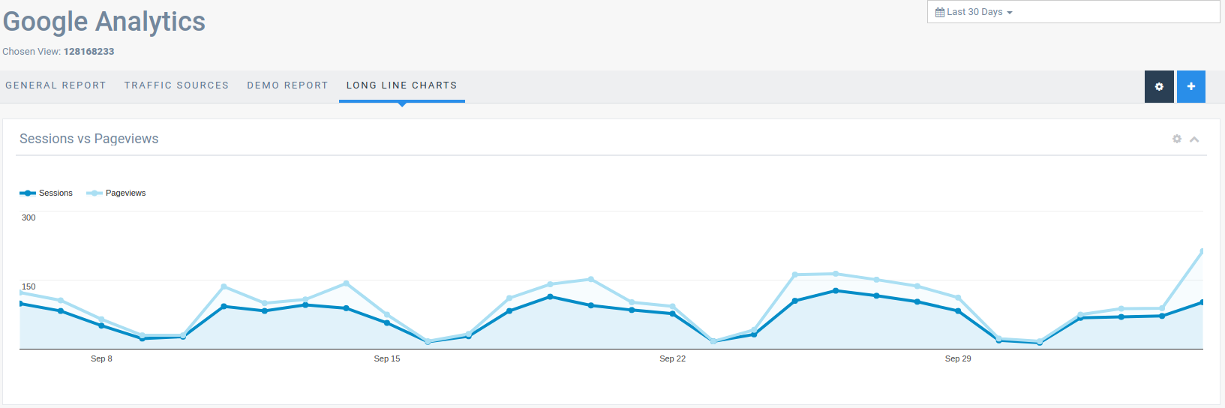1225x408 pixels.
Task: Click the last Pageviews data point peak
Action: tap(1202, 251)
